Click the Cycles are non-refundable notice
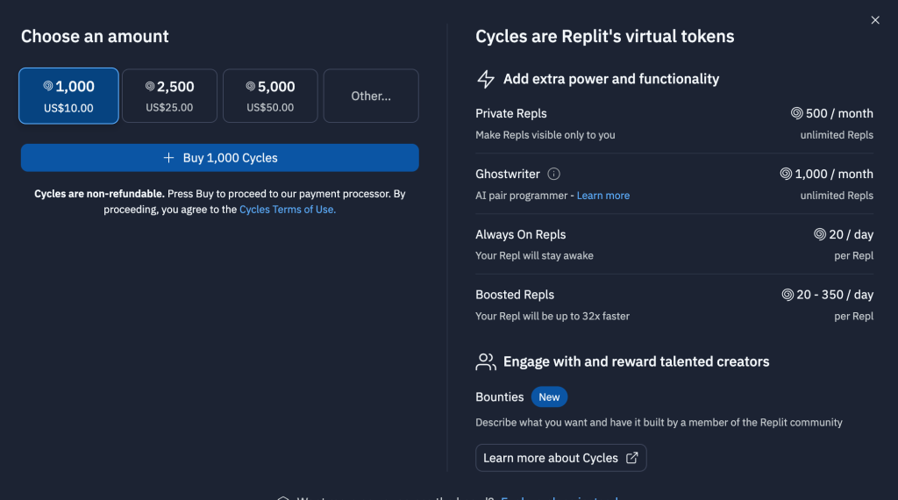 [x=220, y=202]
